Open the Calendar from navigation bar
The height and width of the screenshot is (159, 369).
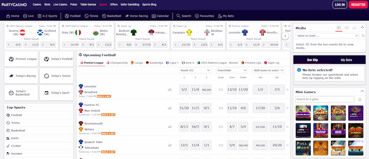(154, 16)
